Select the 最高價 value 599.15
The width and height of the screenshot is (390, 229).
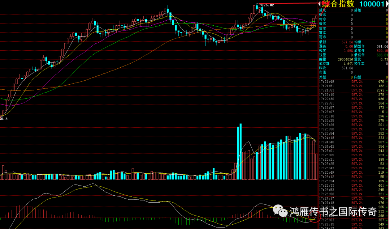pos(382,51)
